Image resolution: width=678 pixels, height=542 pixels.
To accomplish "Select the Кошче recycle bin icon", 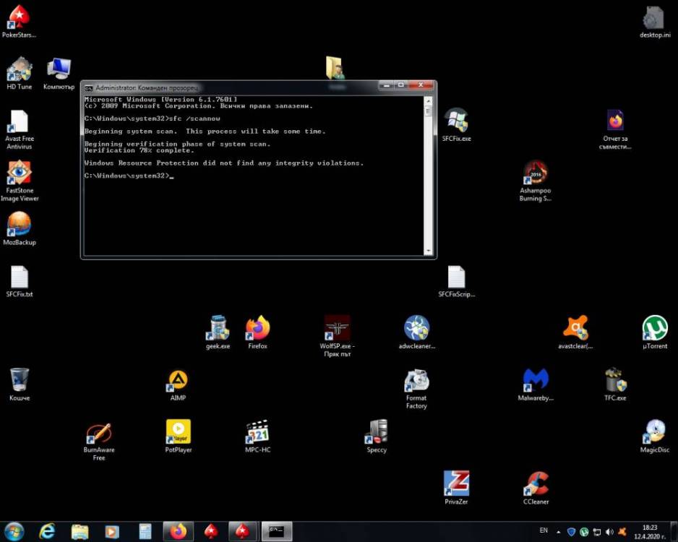I will (x=19, y=384).
